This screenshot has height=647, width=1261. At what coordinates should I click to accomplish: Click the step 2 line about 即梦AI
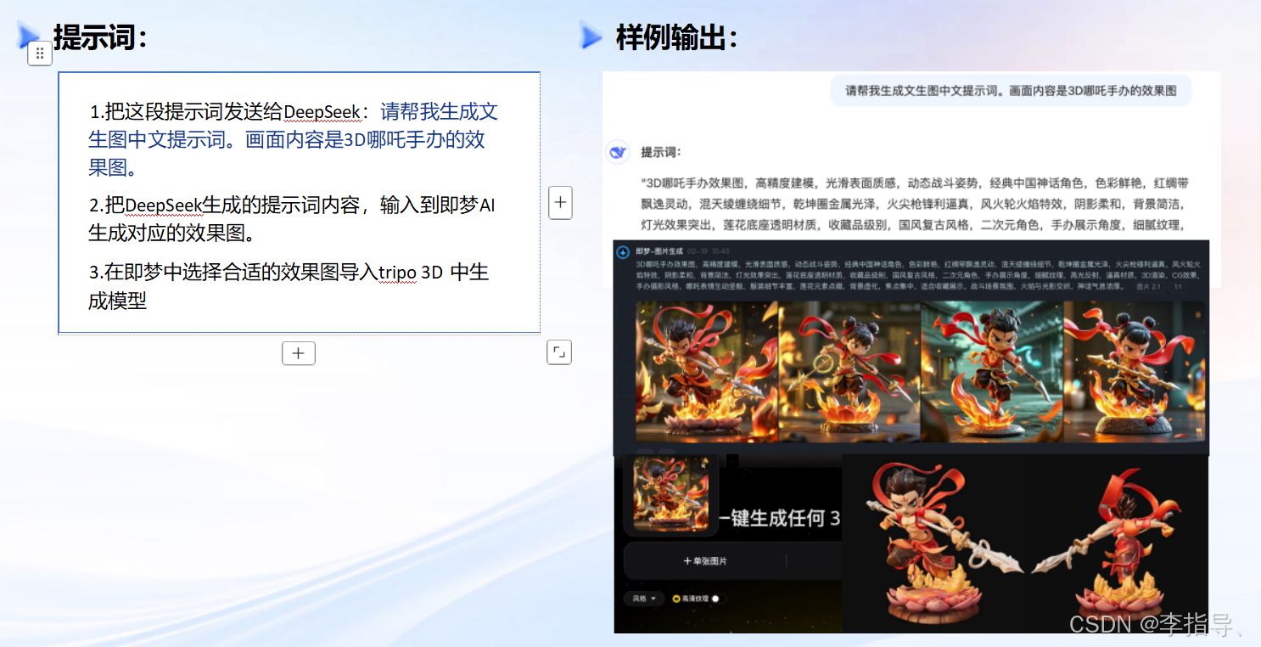[x=292, y=218]
